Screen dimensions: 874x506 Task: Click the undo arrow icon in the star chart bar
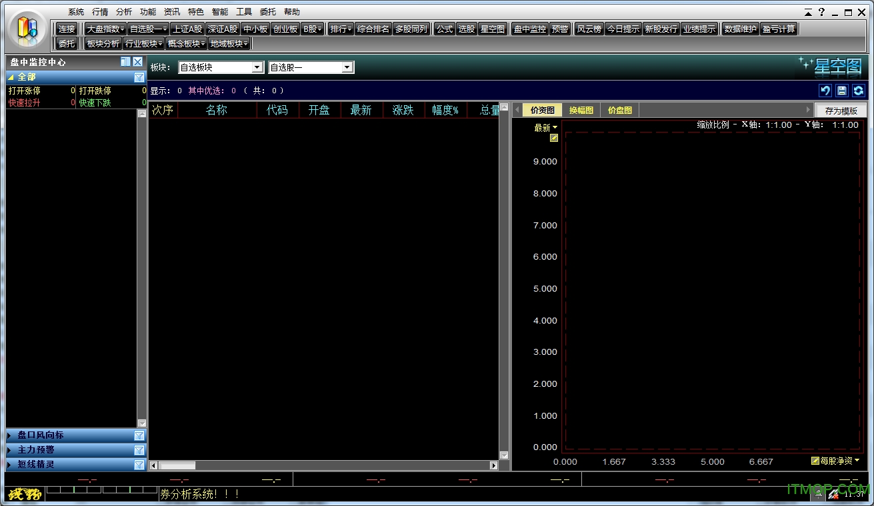point(825,91)
